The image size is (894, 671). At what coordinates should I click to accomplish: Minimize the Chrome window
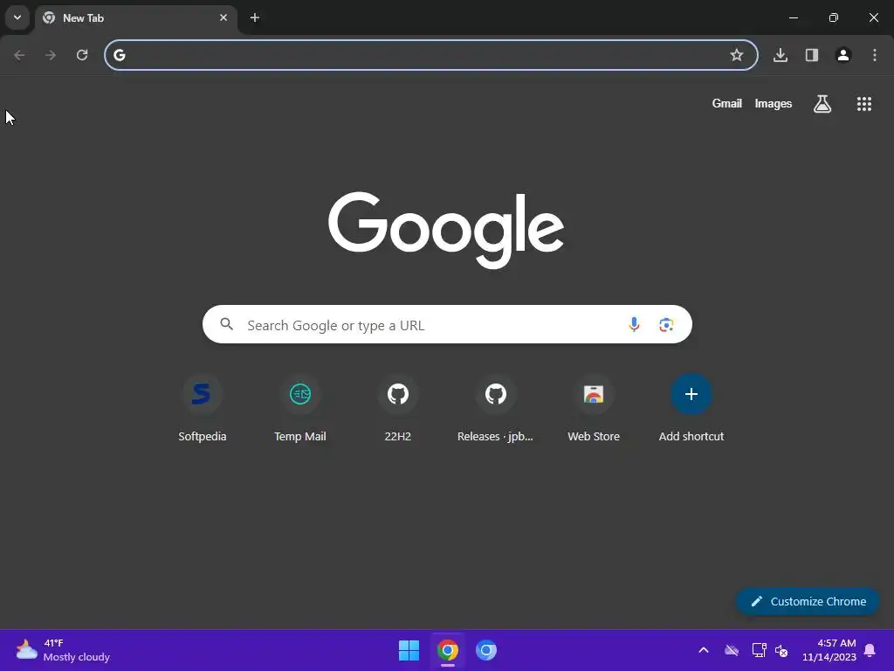(793, 17)
